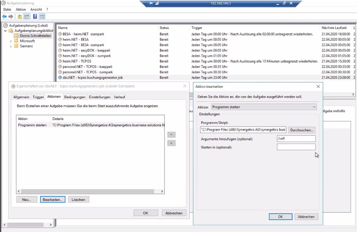Click Durchsuchen... button
The image size is (357, 232).
click(x=302, y=130)
